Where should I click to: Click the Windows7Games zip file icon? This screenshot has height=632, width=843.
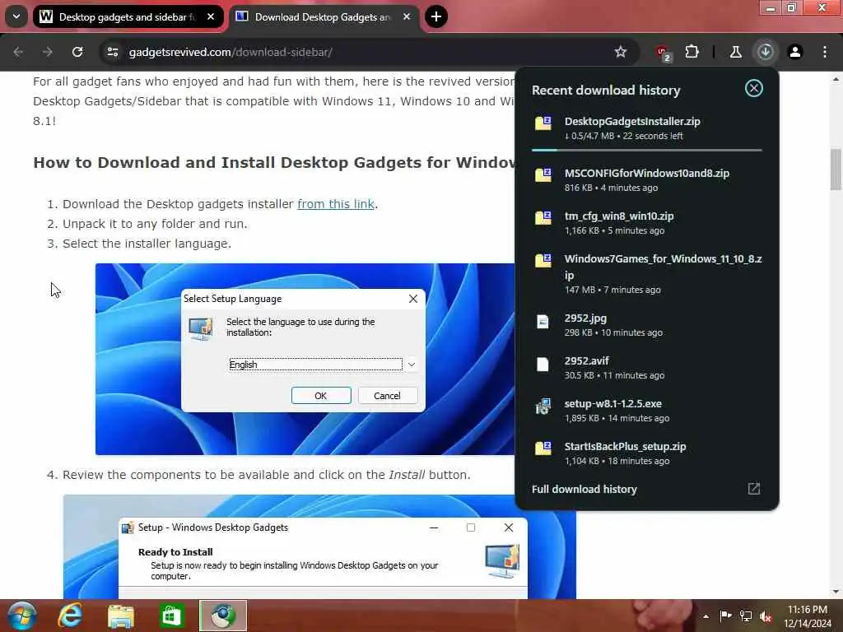point(543,261)
